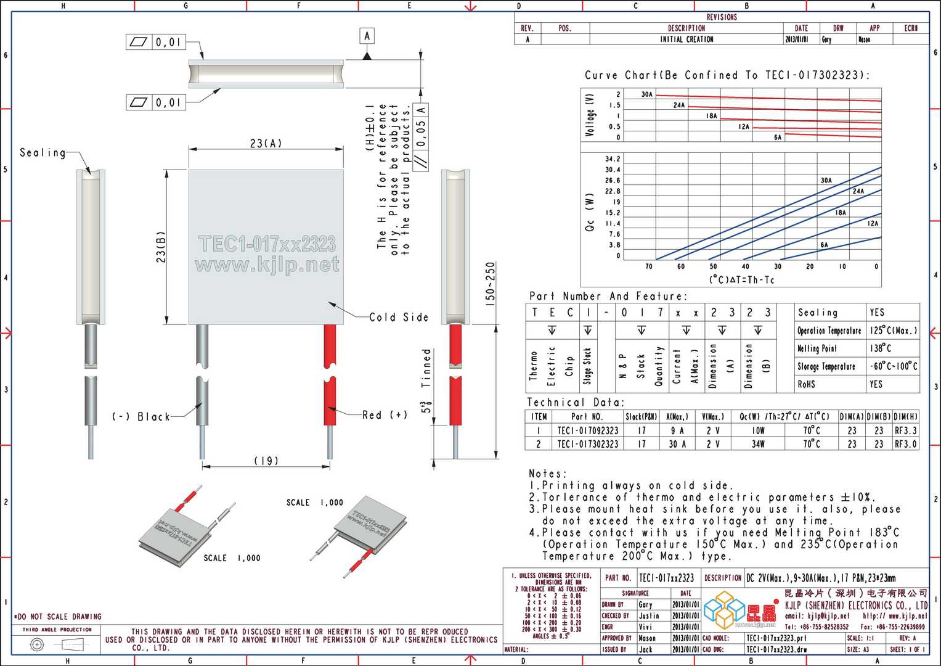The width and height of the screenshot is (941, 666).
Task: Click the third angle projection symbol
Action: point(58,645)
